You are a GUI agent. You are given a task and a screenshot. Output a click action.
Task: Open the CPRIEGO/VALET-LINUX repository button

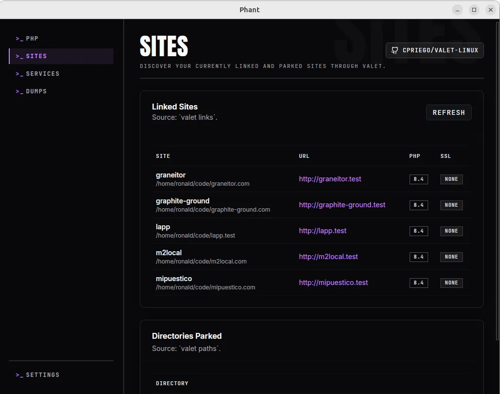435,50
